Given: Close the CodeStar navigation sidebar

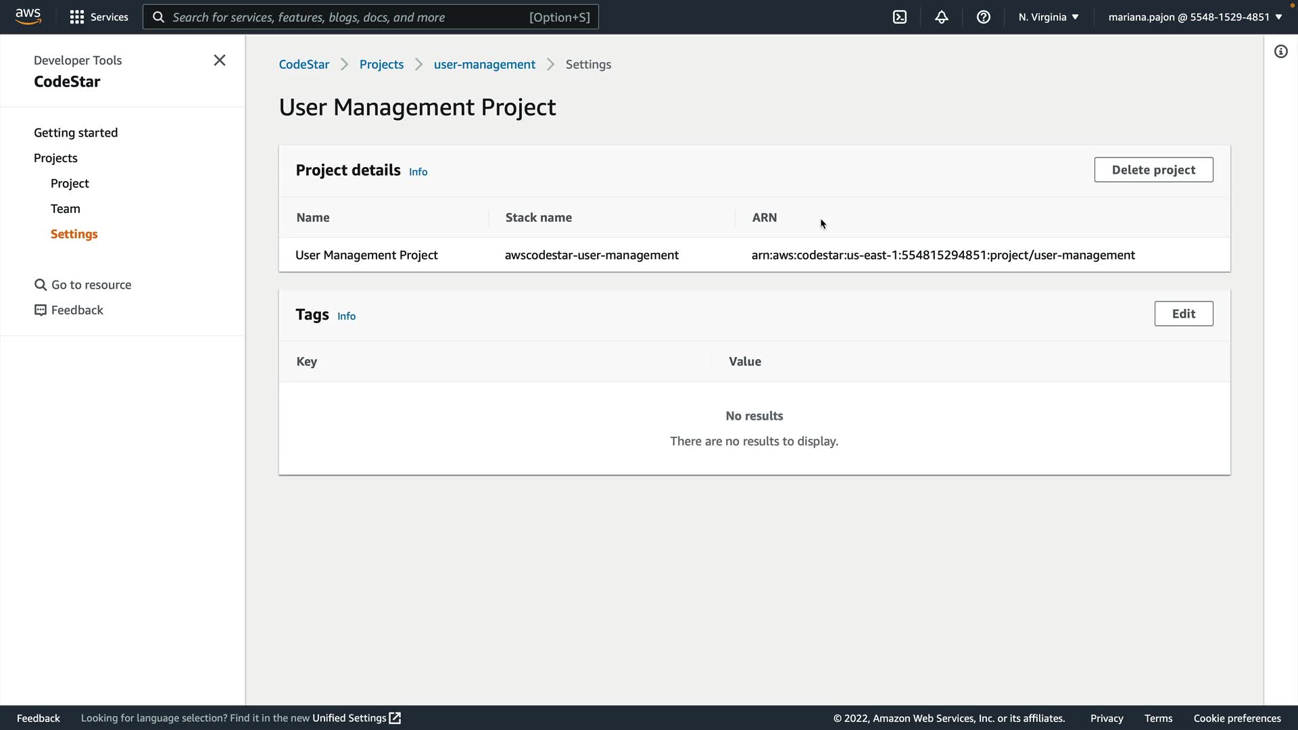Looking at the screenshot, I should 219,60.
